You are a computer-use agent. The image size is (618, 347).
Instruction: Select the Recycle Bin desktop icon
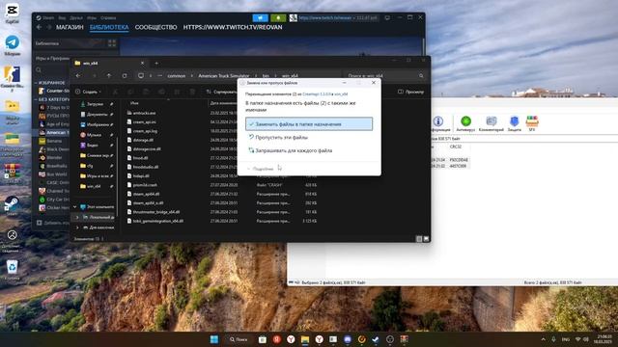13,269
